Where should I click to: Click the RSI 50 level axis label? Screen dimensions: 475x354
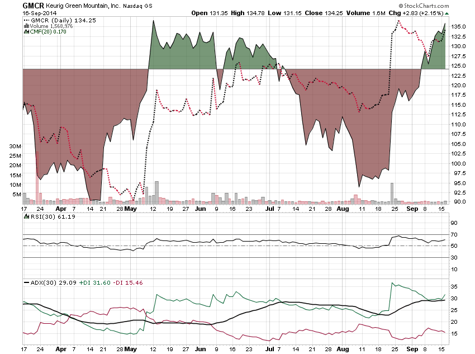454,246
